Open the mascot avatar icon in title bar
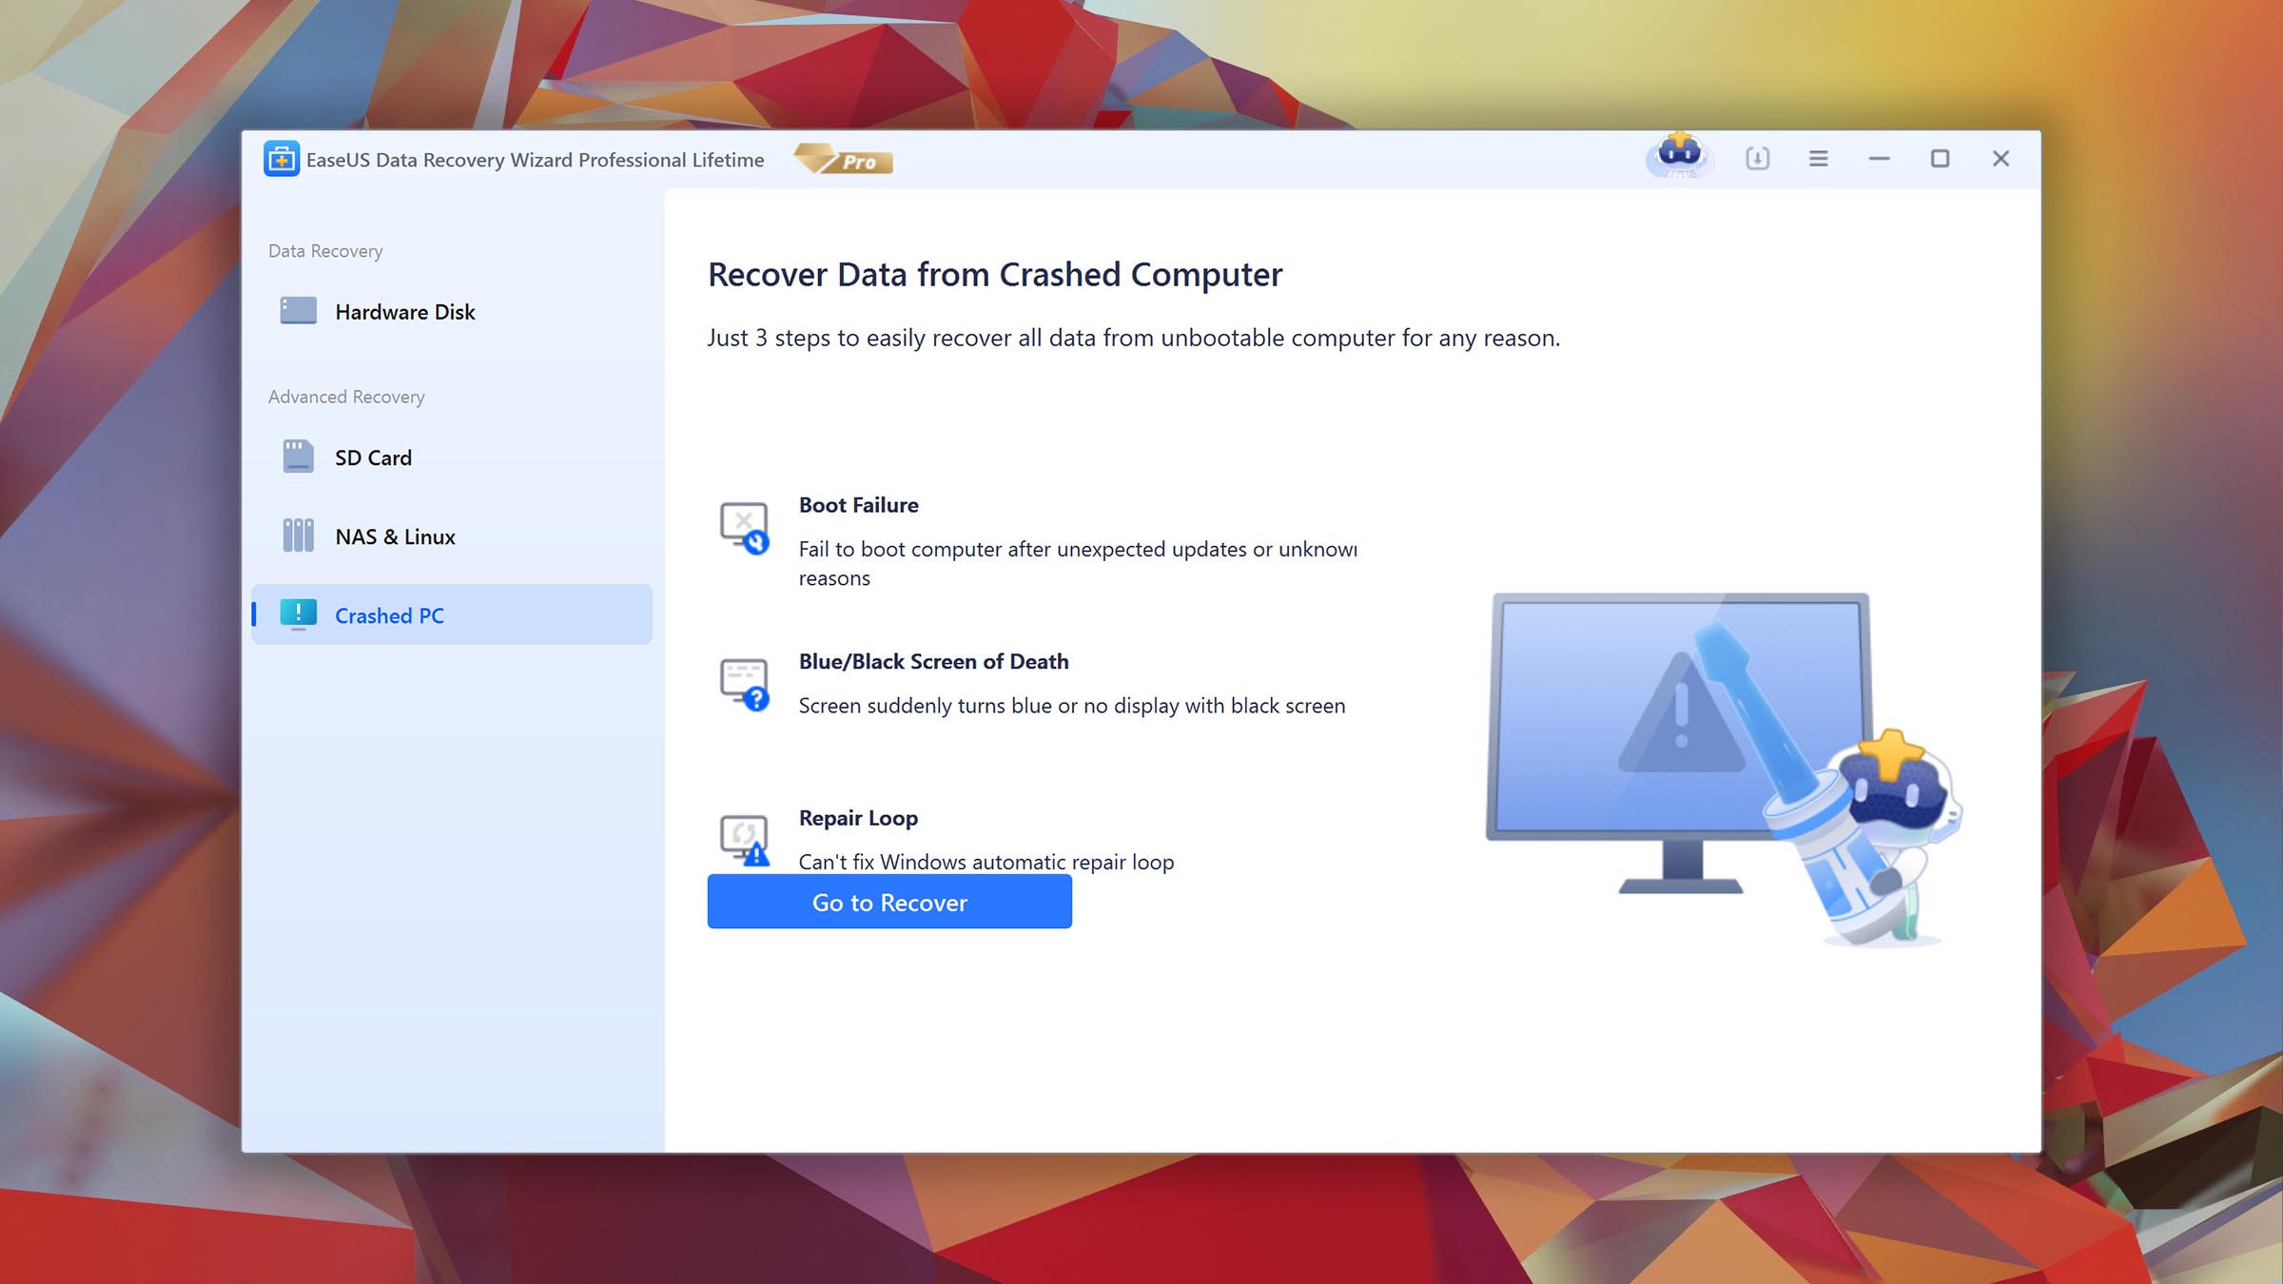The width and height of the screenshot is (2283, 1284). point(1680,155)
